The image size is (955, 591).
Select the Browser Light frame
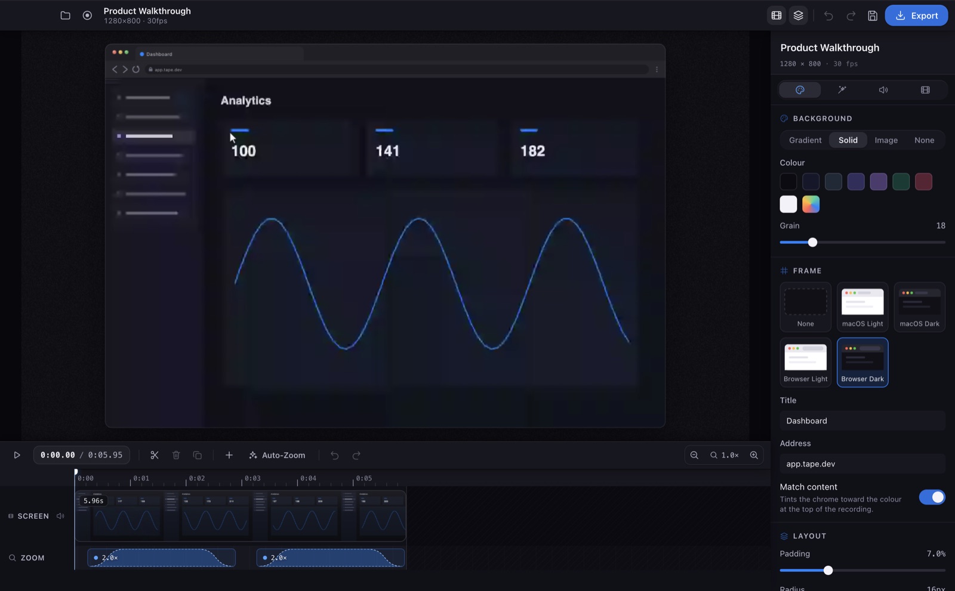click(805, 363)
